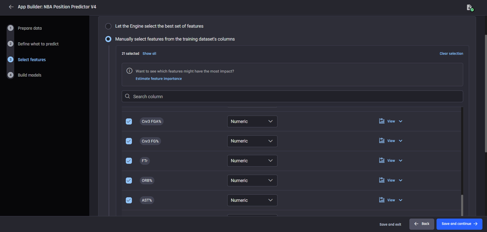The height and width of the screenshot is (232, 487).
Task: Uncheck the ORB% feature checkbox
Action: pyautogui.click(x=129, y=181)
